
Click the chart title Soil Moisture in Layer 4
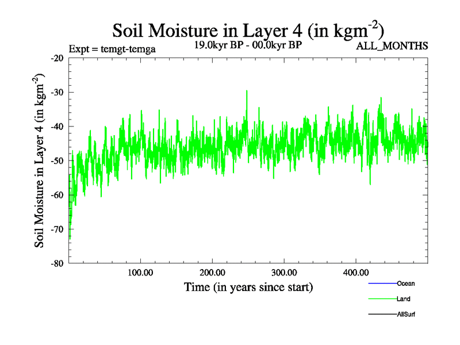pyautogui.click(x=248, y=29)
